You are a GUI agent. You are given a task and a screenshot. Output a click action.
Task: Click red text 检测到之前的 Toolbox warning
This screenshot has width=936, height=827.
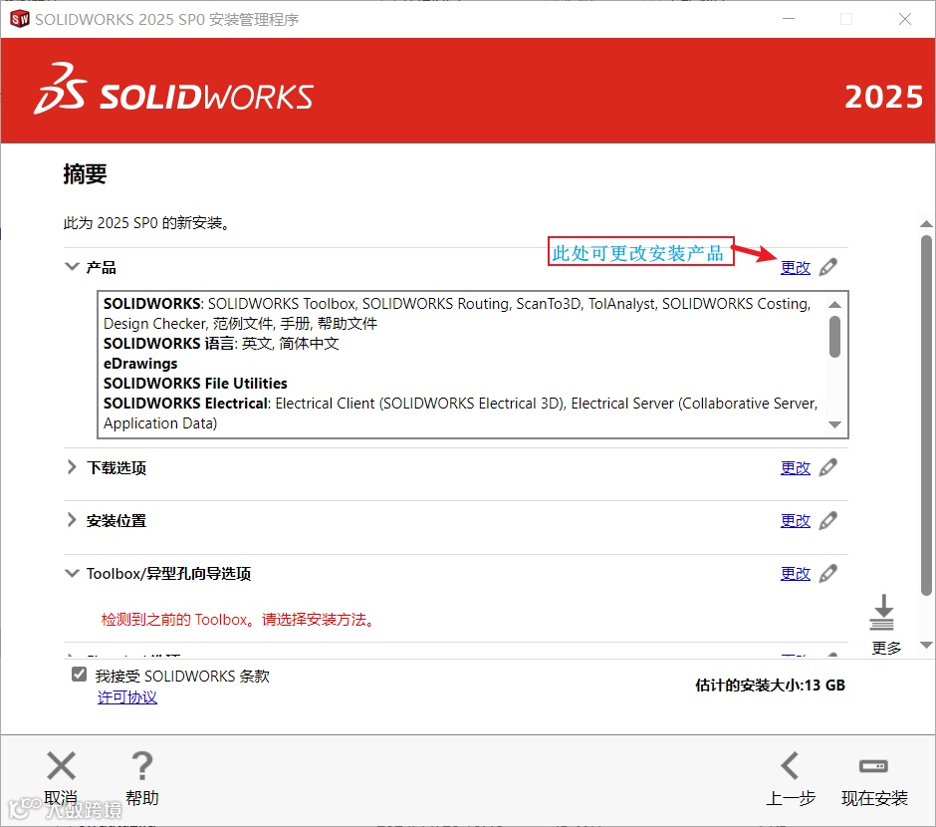(239, 619)
